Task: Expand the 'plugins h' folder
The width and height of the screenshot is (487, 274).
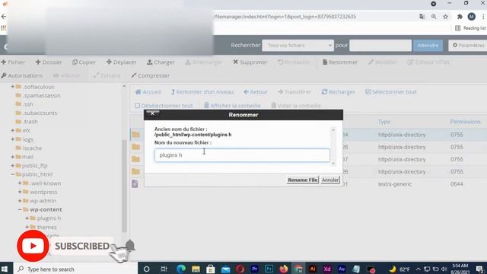Action: [x=27, y=218]
